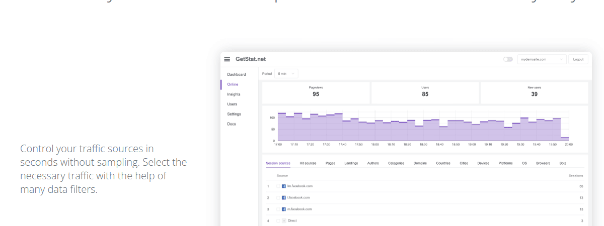Click the Logout button
This screenshot has height=226, width=604.
[578, 59]
